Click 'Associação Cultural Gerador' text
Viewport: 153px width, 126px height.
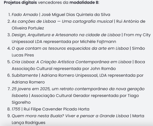click(60, 96)
